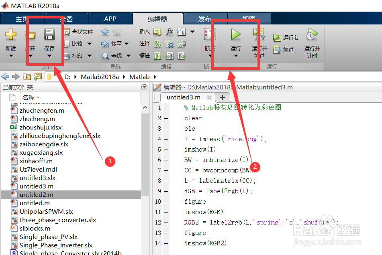Click the green Run (运行) button
This screenshot has width=382, height=255.
point(235,34)
